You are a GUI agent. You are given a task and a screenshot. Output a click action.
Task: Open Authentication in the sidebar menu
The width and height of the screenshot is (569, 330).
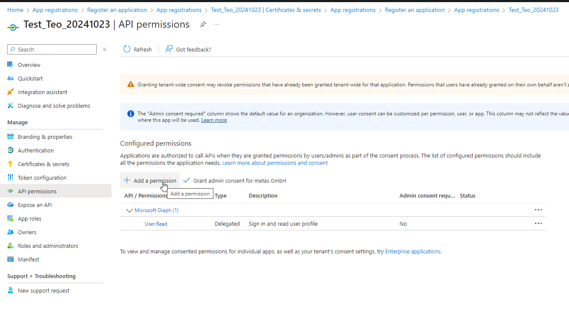(36, 150)
